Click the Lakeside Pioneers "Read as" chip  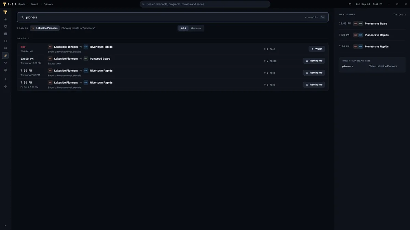coord(45,28)
